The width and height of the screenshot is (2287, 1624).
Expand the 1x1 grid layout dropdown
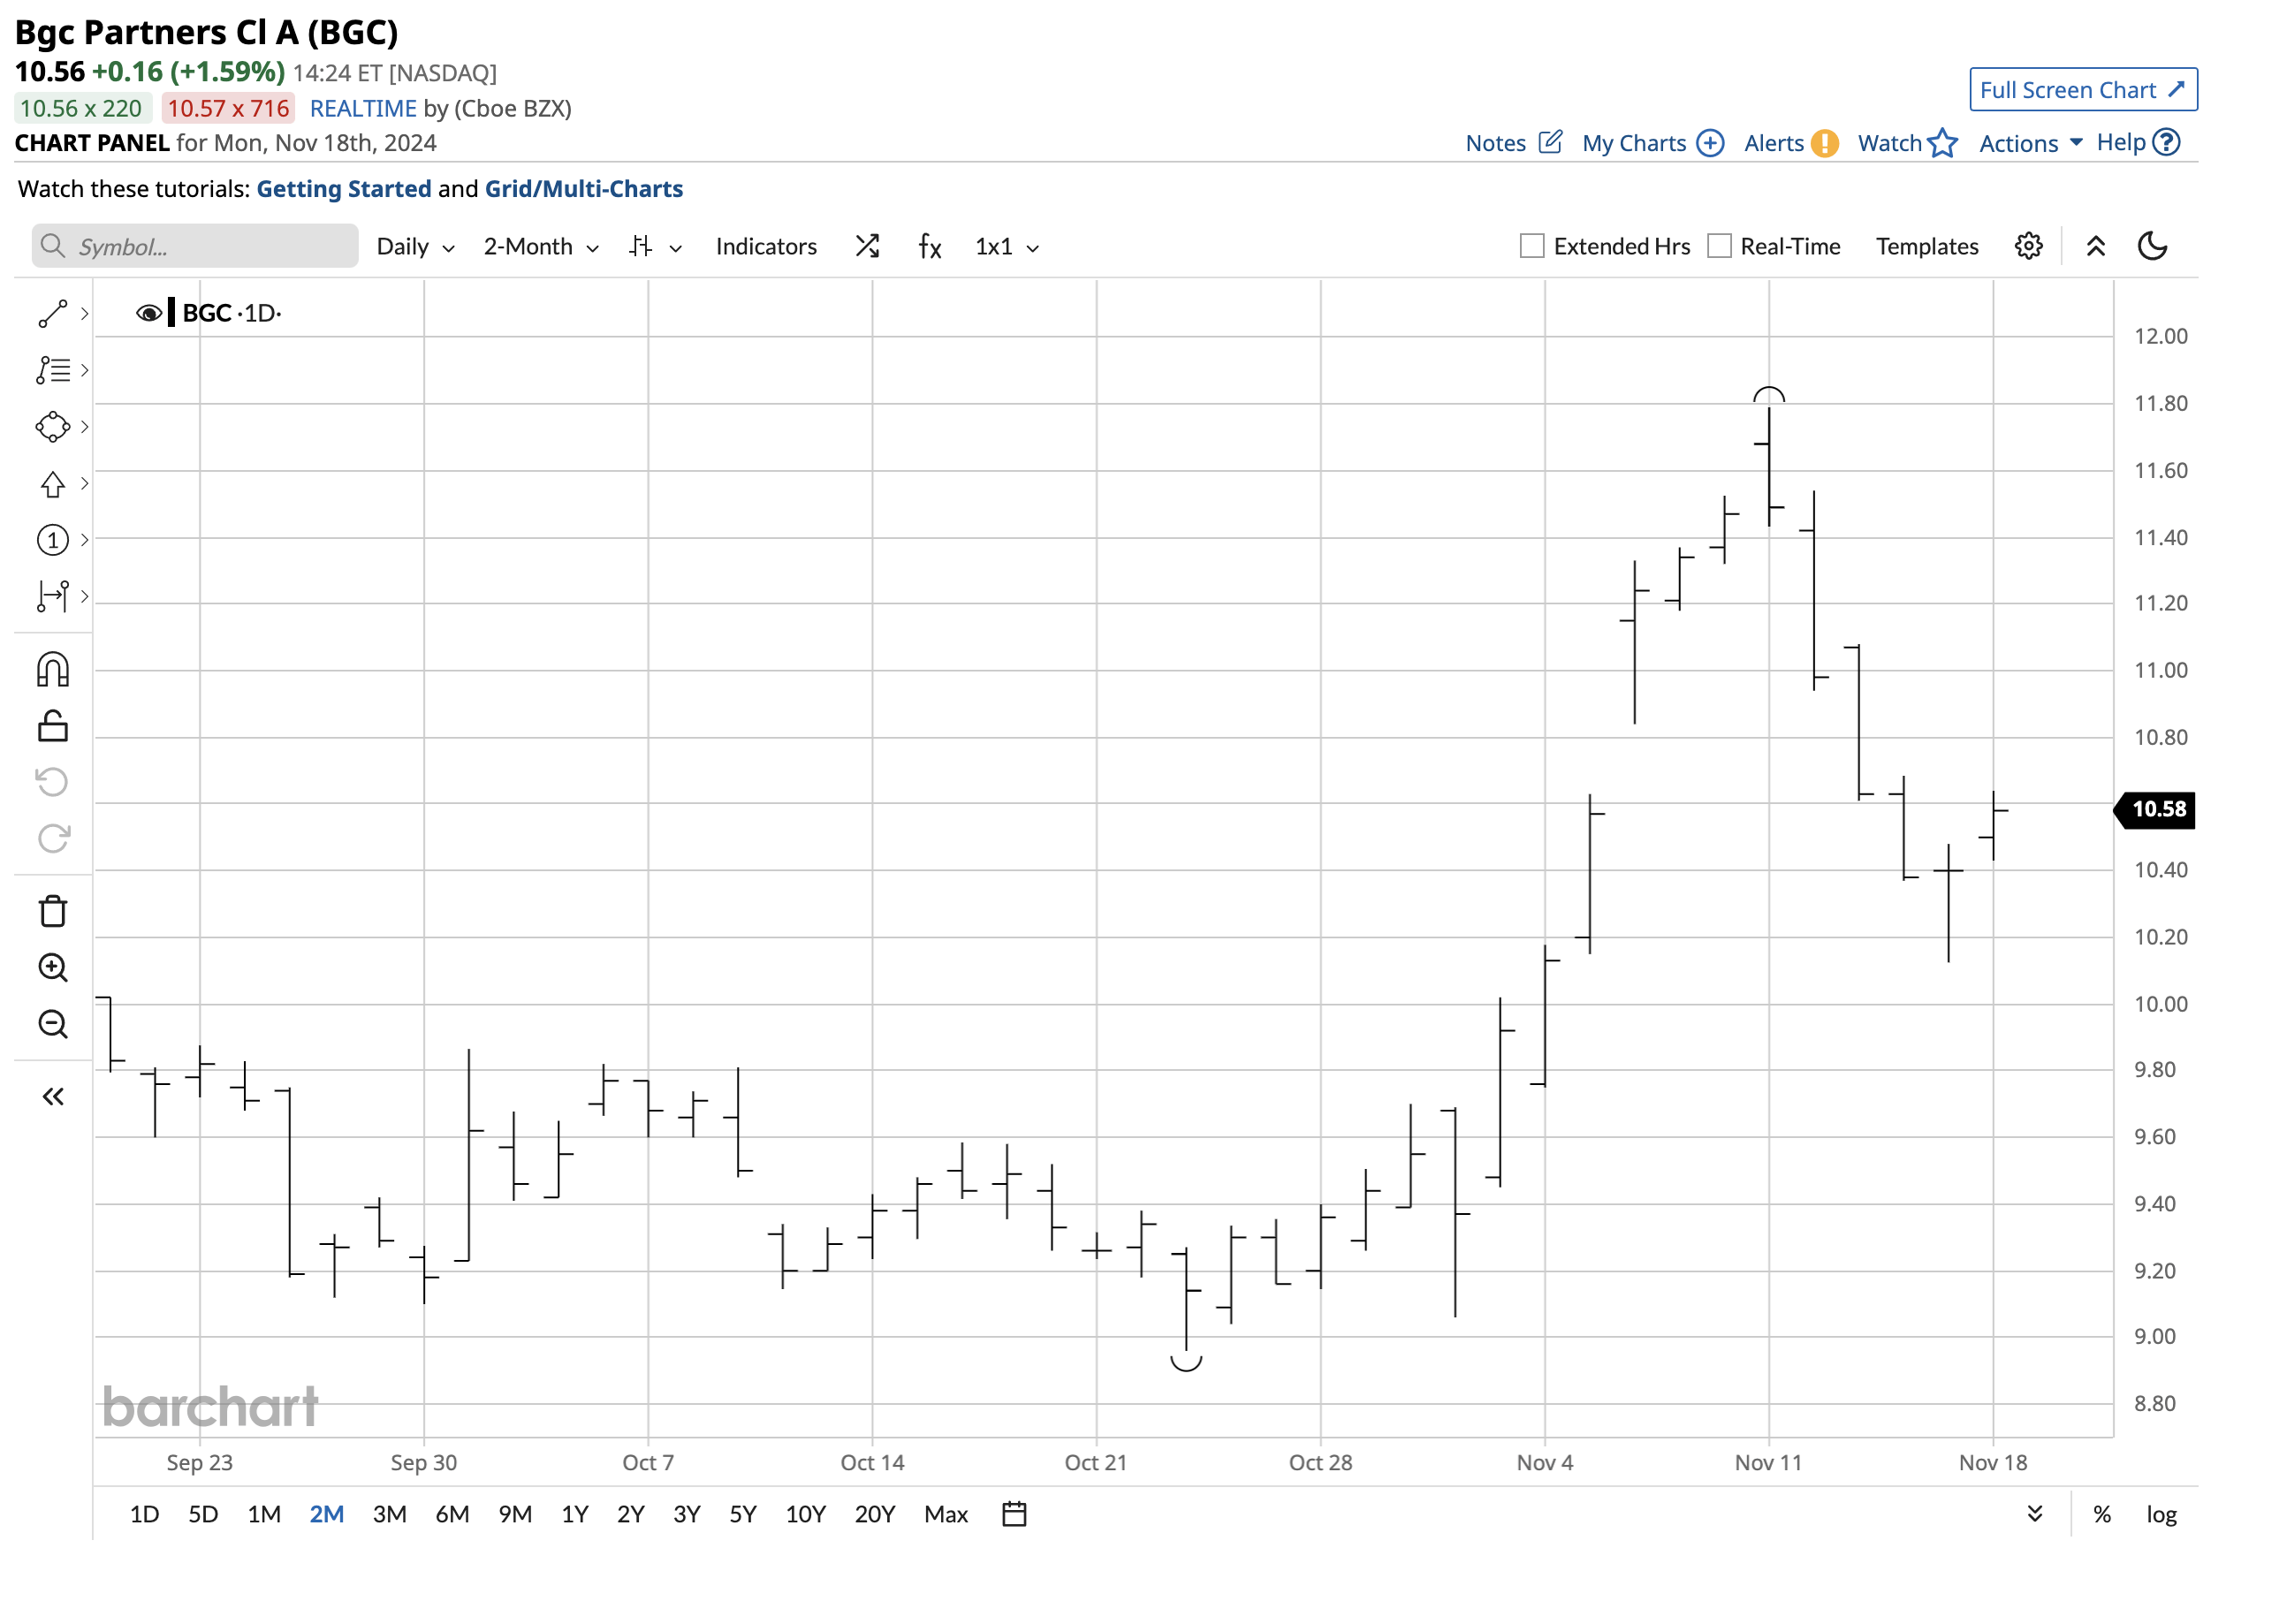[x=1006, y=247]
